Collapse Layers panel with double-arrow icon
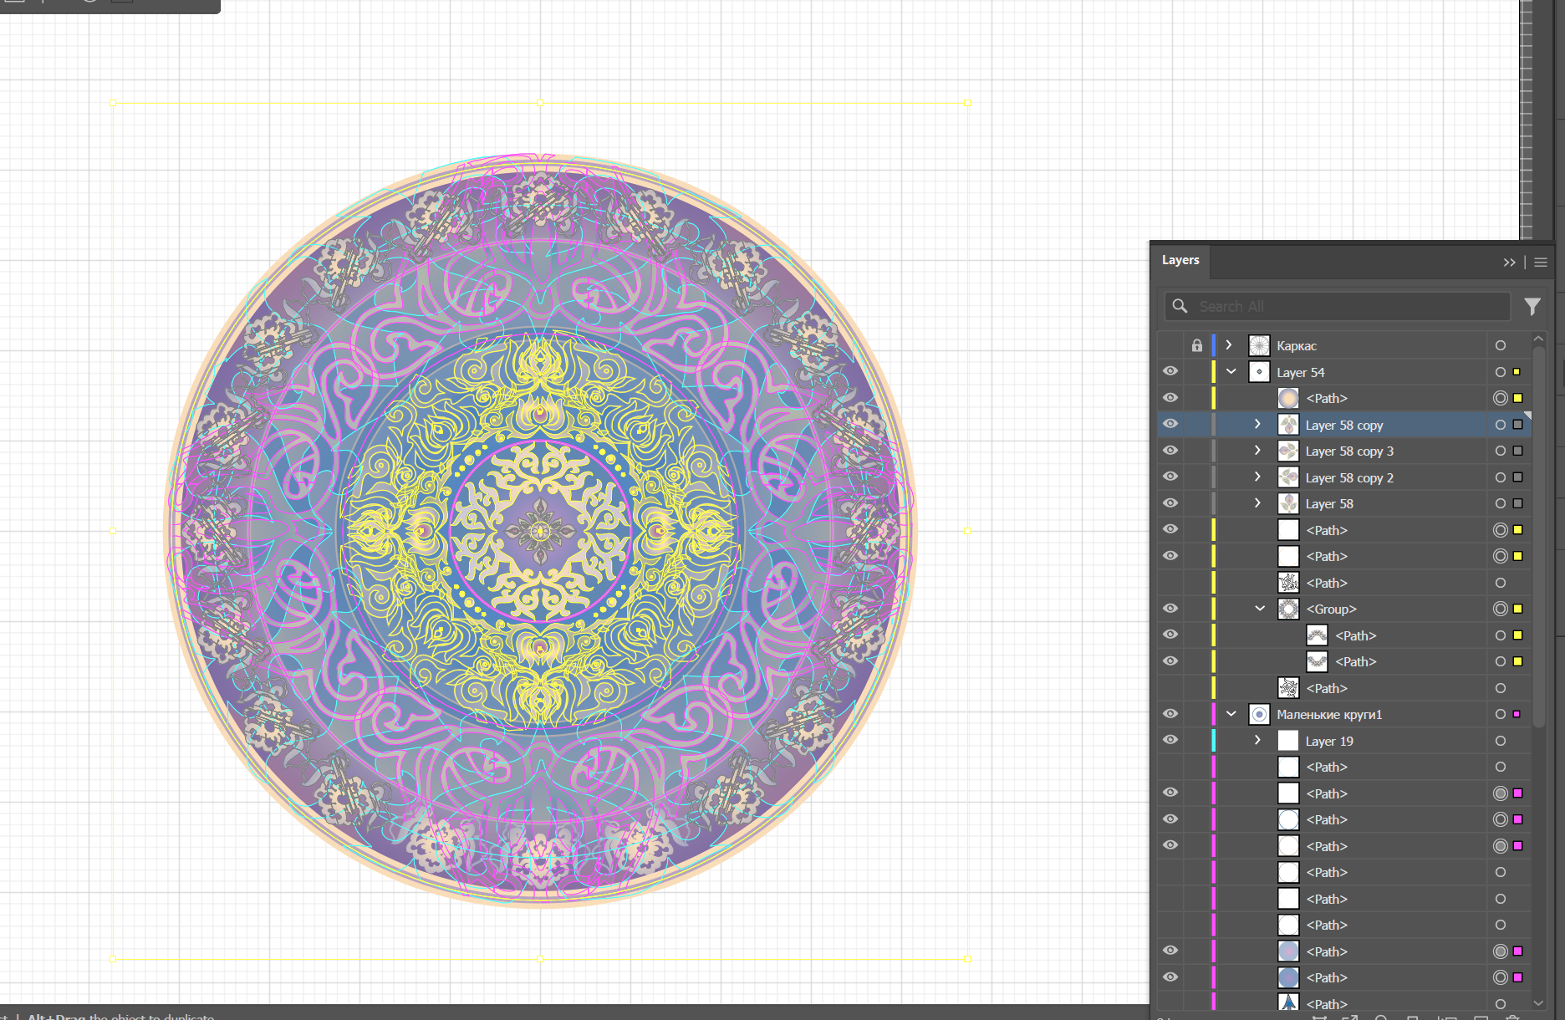This screenshot has height=1020, width=1565. [1509, 263]
